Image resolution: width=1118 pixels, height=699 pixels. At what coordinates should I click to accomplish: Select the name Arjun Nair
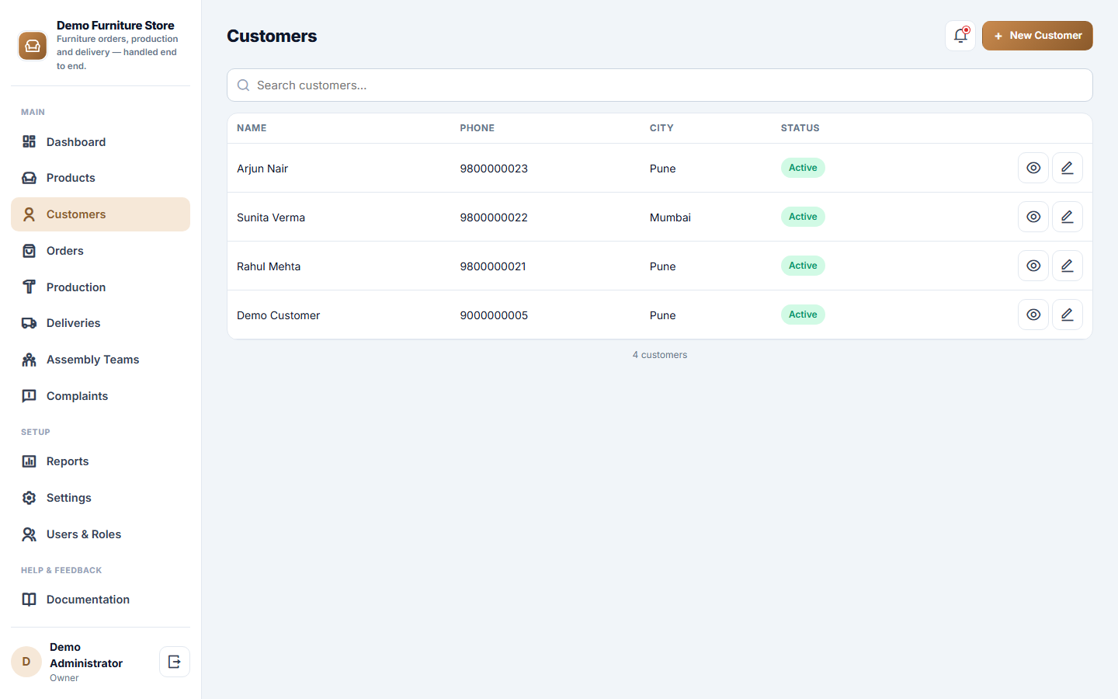(262, 169)
